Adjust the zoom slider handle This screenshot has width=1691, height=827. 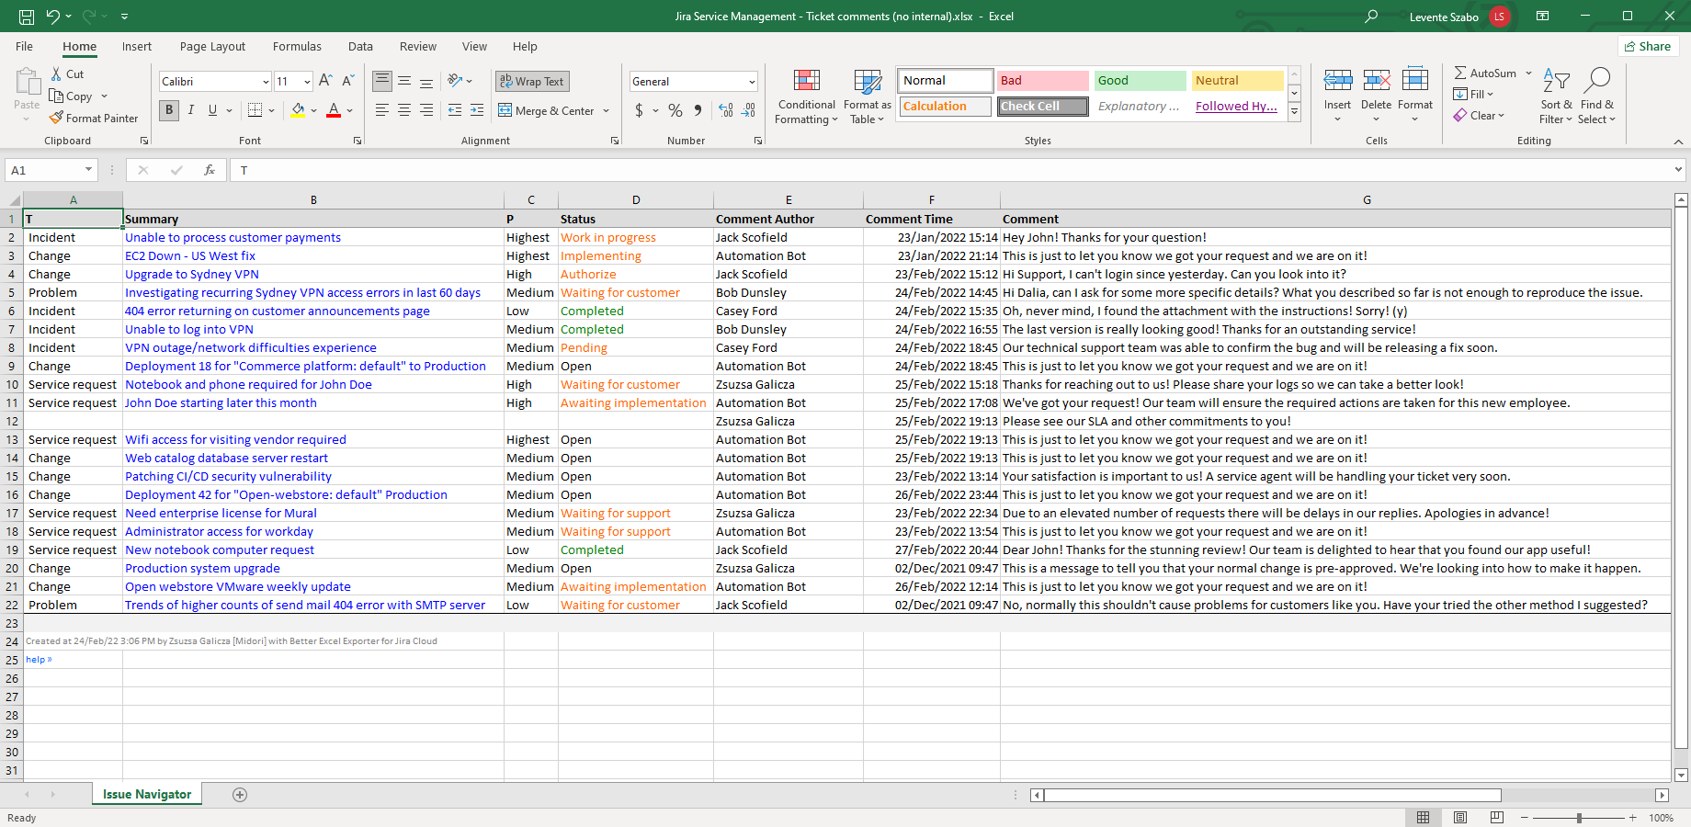[1579, 818]
